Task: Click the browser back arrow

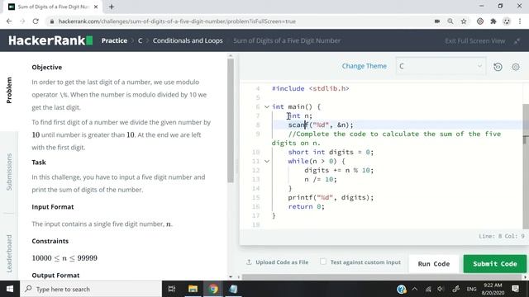Action: coord(9,21)
